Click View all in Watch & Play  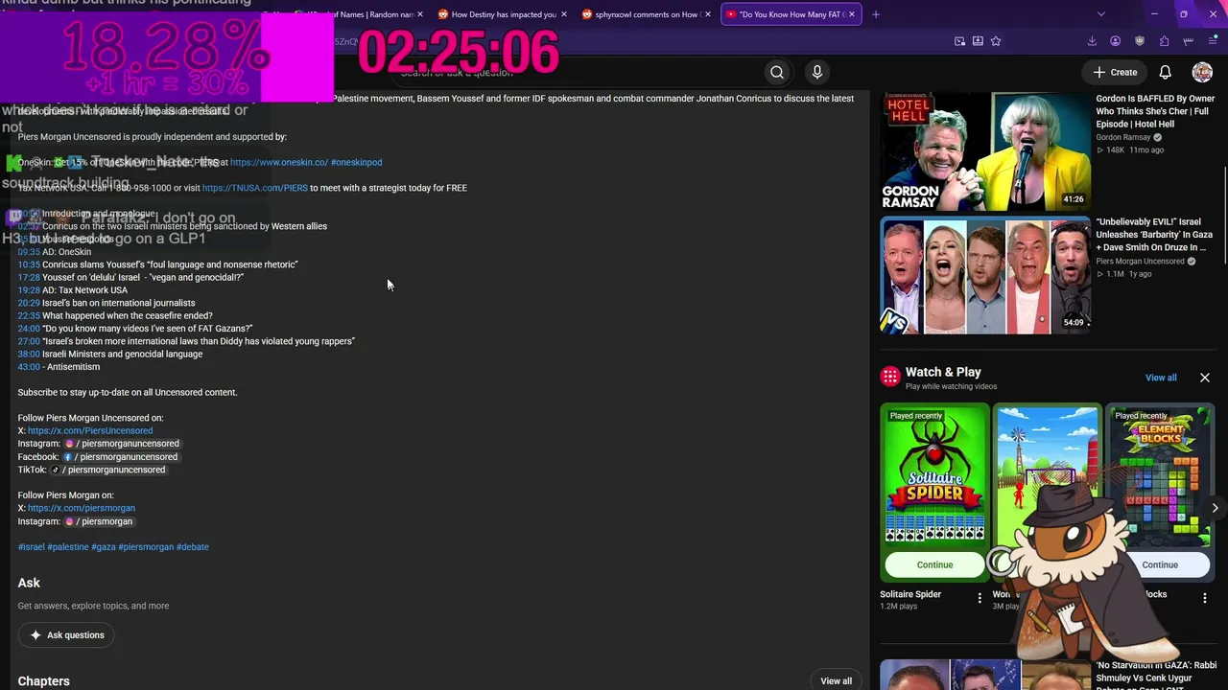tap(1161, 378)
